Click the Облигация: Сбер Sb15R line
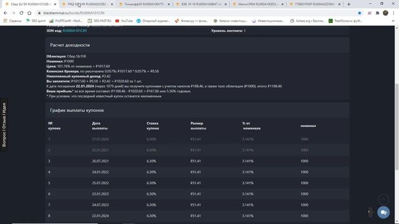 pos(66,57)
